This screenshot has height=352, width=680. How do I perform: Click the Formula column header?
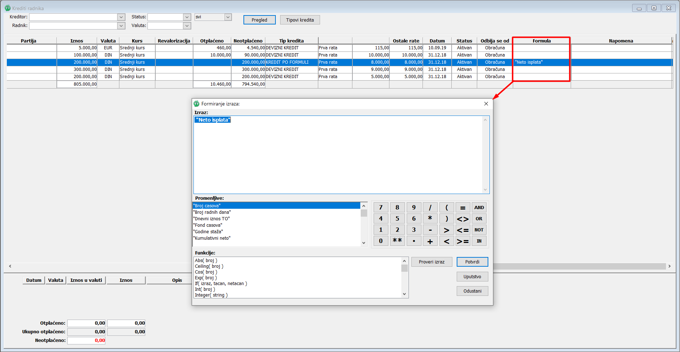tap(541, 41)
